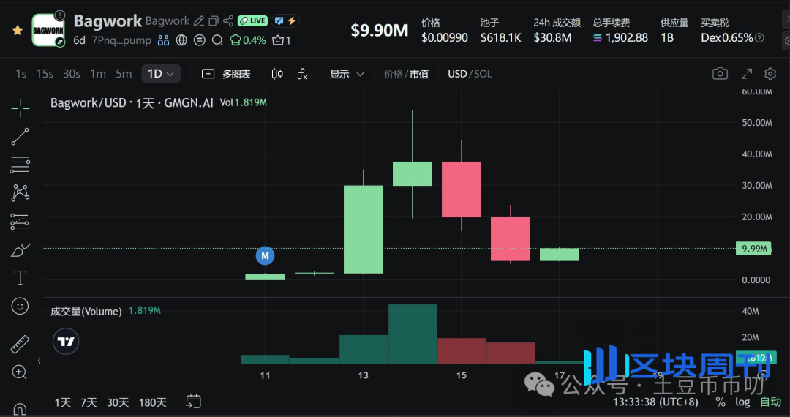Select the forecasting and measurement tool
The width and height of the screenshot is (790, 417).
20,222
